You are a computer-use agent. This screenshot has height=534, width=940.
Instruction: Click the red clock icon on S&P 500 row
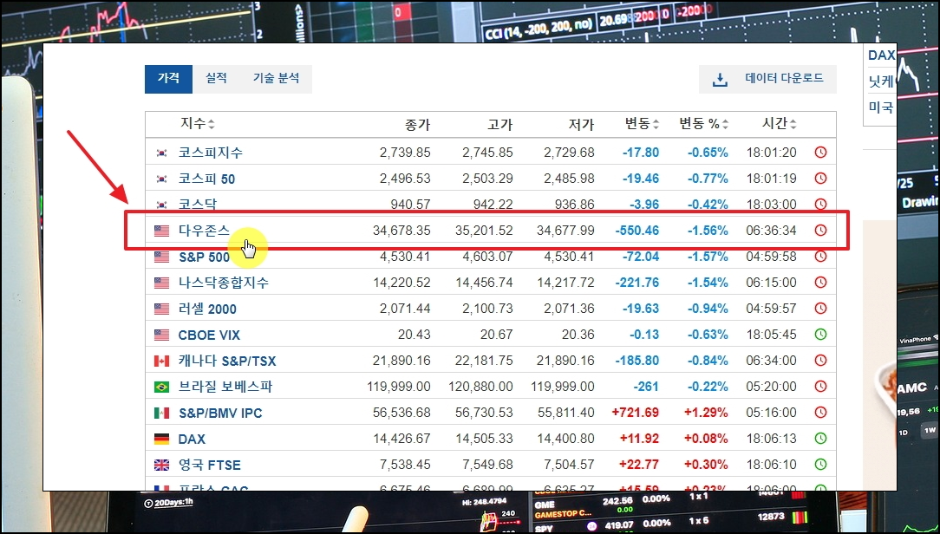(x=820, y=257)
